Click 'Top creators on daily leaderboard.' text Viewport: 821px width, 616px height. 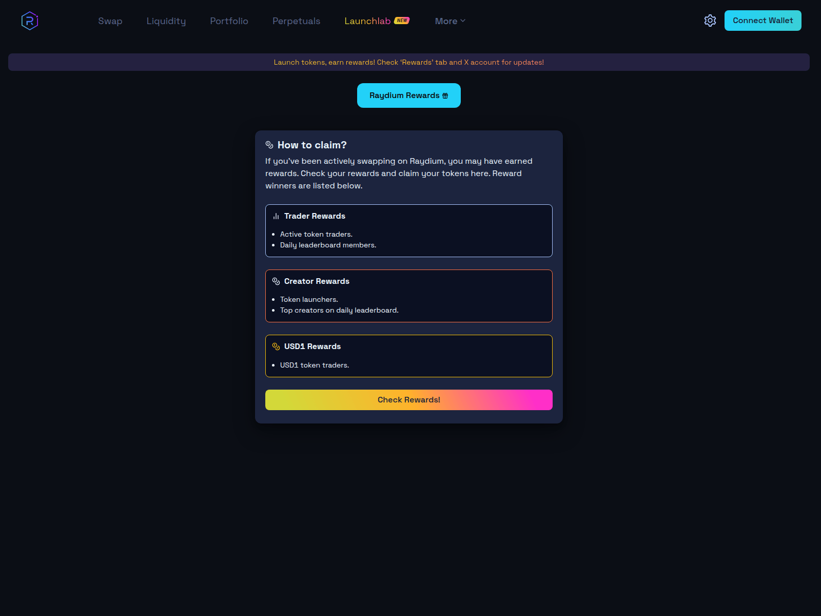[339, 311]
